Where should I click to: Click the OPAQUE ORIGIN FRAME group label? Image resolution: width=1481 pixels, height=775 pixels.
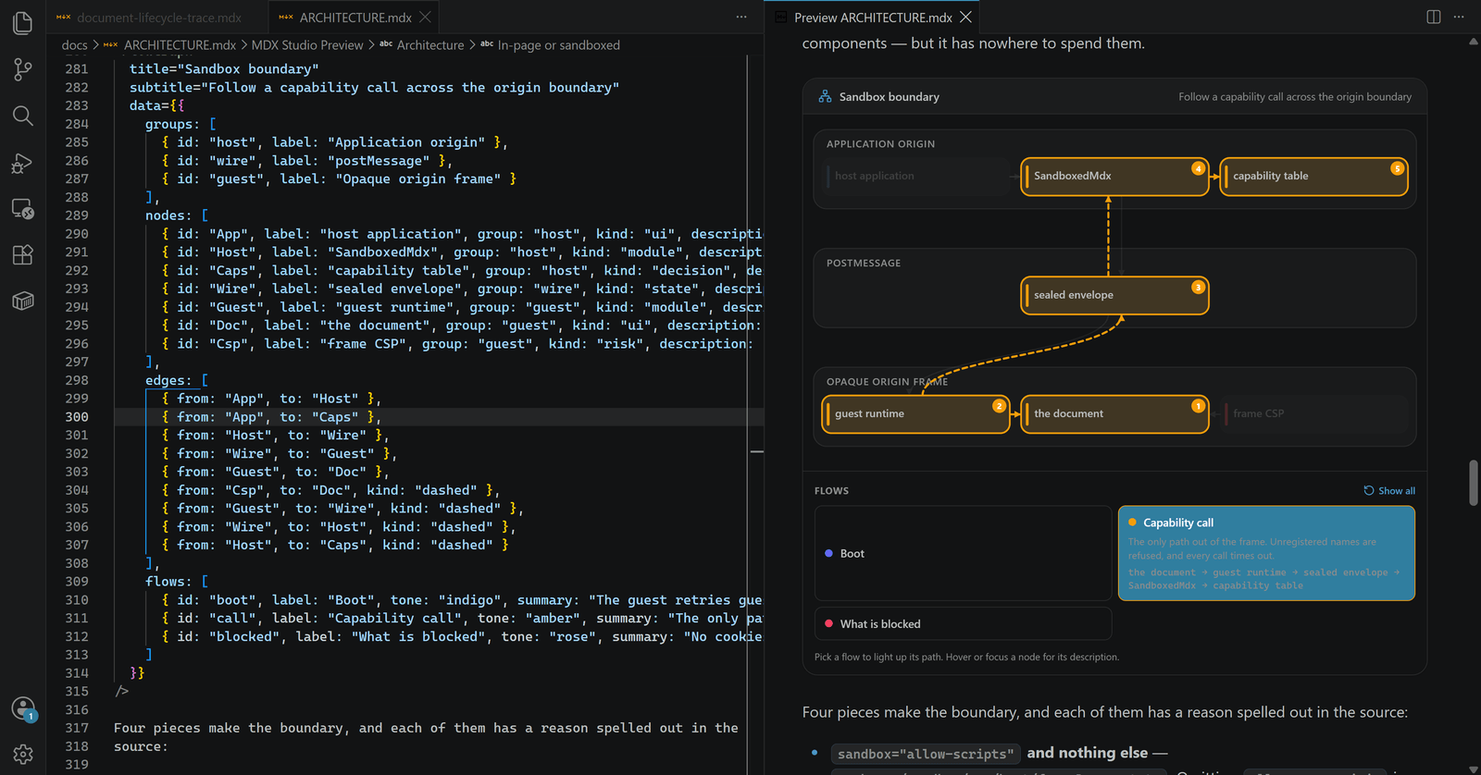887,382
